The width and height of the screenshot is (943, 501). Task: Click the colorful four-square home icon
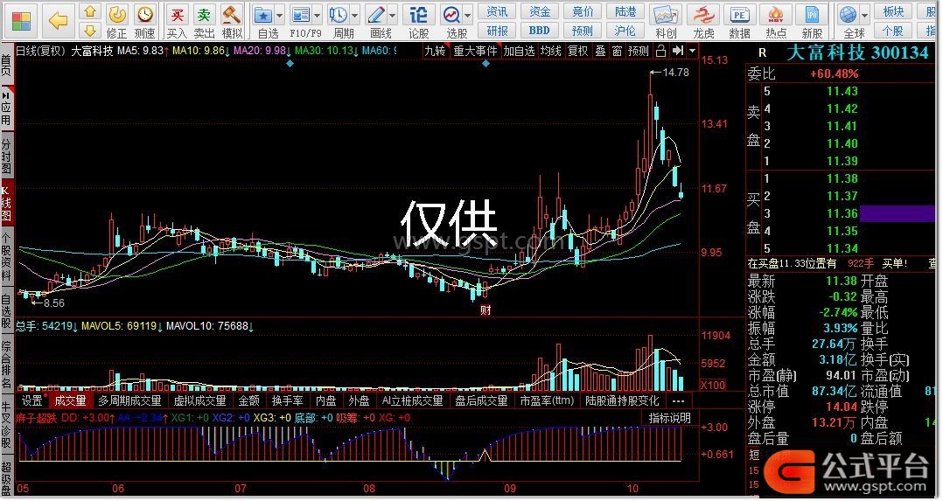[21, 21]
